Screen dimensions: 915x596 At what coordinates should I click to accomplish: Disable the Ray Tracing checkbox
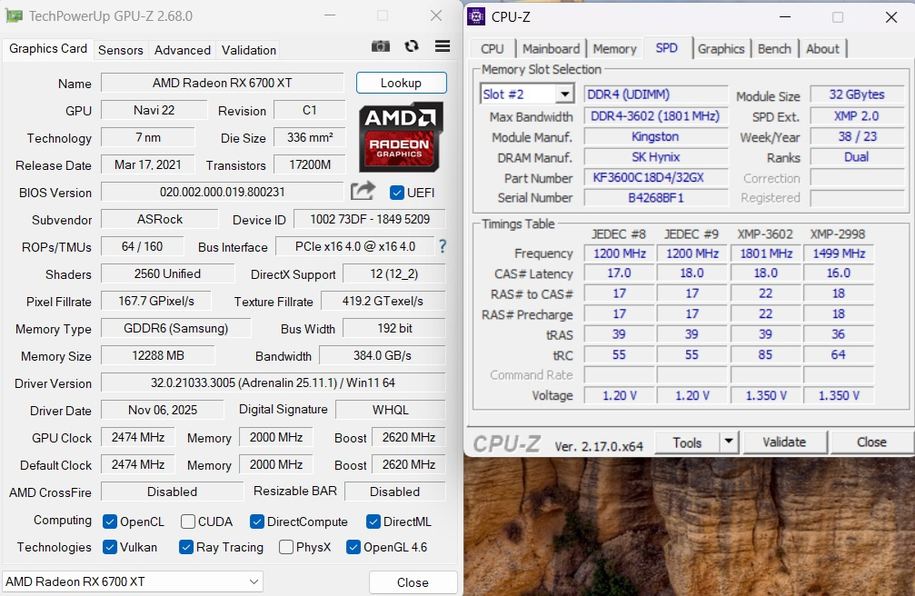[187, 547]
